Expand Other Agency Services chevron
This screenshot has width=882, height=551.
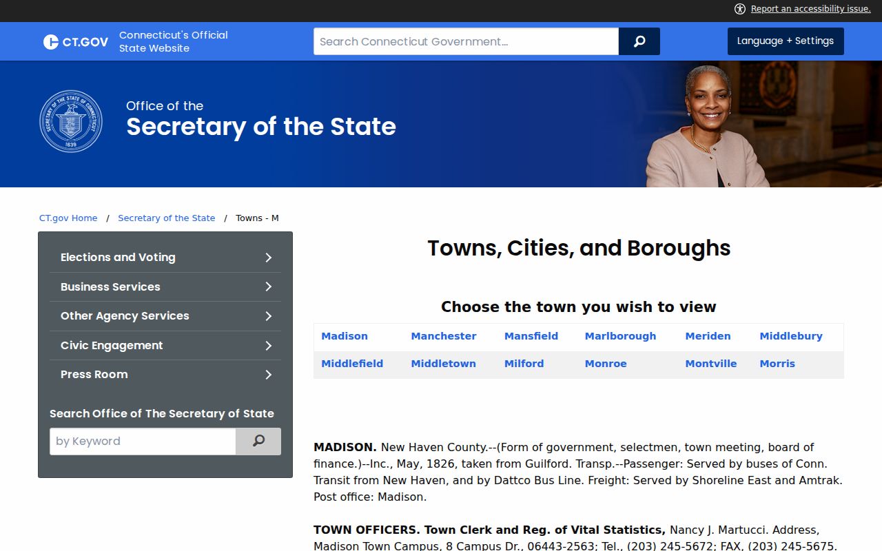click(269, 316)
